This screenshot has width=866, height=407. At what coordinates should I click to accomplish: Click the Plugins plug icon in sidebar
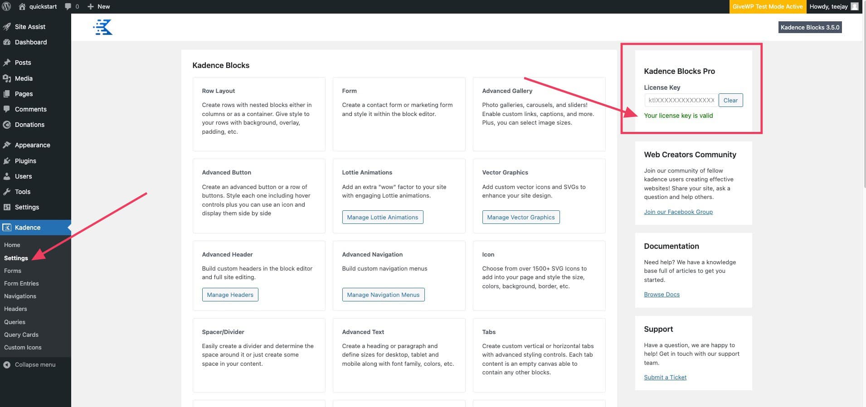[x=7, y=161]
